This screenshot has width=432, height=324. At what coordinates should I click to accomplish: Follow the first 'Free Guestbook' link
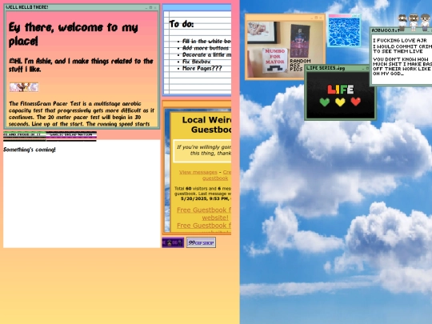(x=204, y=214)
